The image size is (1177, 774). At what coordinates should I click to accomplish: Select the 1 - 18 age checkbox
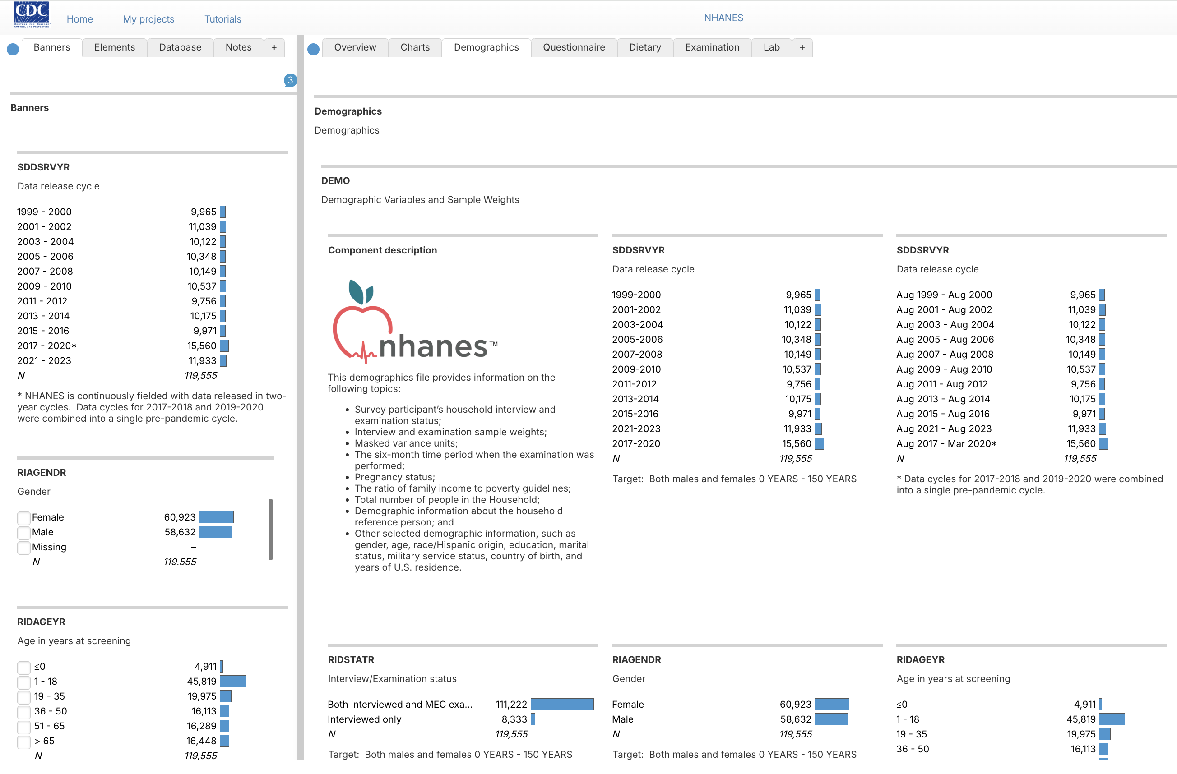(24, 682)
